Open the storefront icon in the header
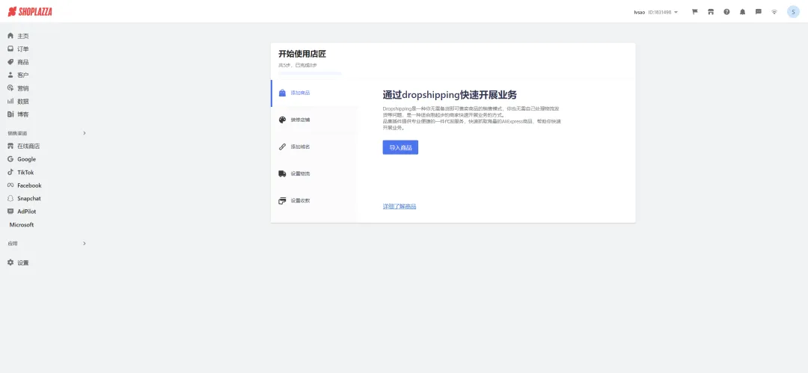The height and width of the screenshot is (373, 808). click(x=711, y=12)
